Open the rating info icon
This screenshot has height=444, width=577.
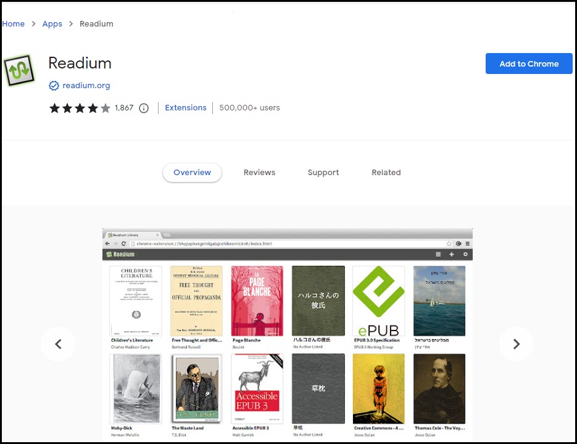click(x=144, y=108)
